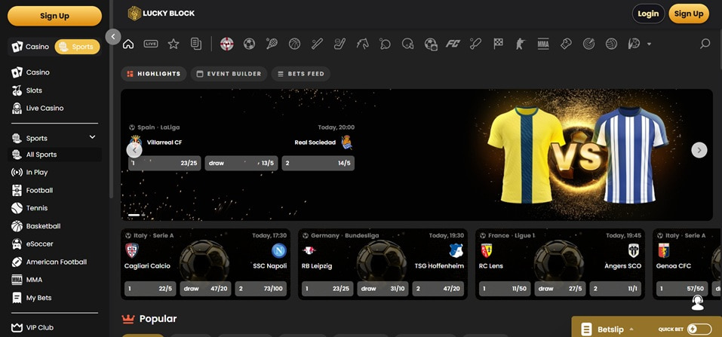Screen dimensions: 722x337
Task: Select the American football helmet icon
Action: [x=407, y=44]
